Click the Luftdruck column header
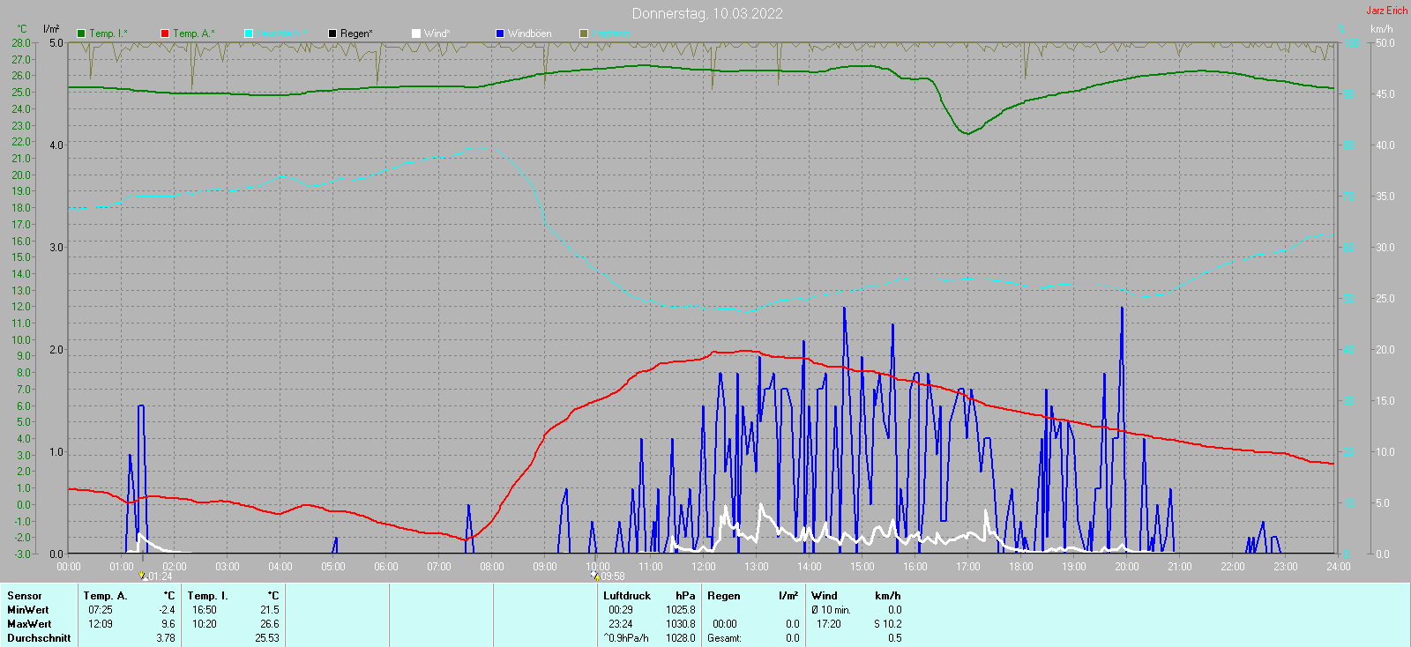 [x=627, y=596]
